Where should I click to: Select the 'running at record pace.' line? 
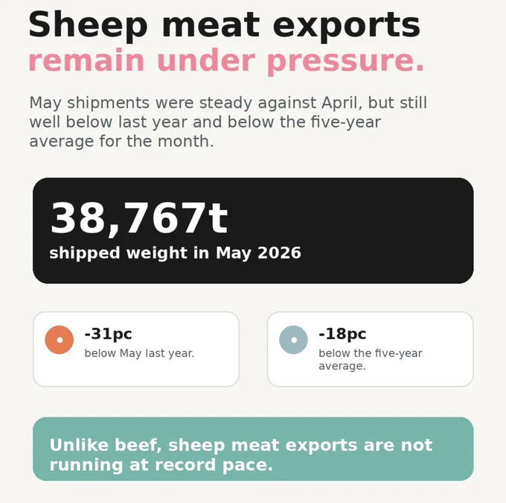tap(161, 465)
